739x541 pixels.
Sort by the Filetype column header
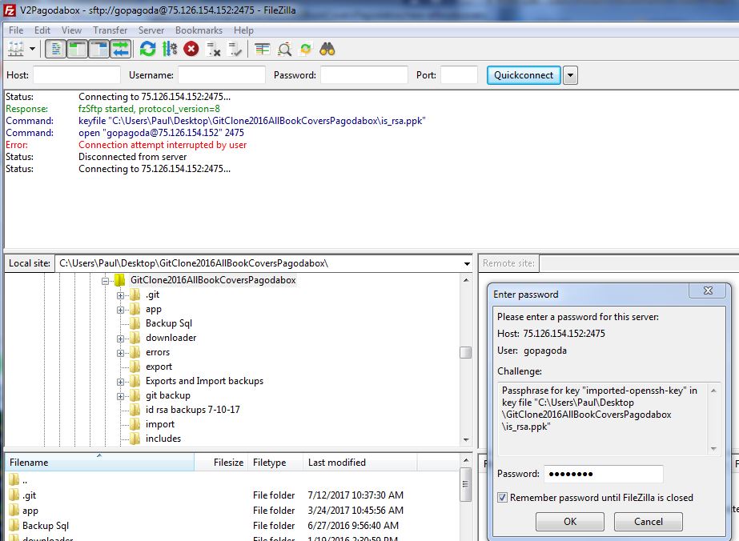click(275, 463)
